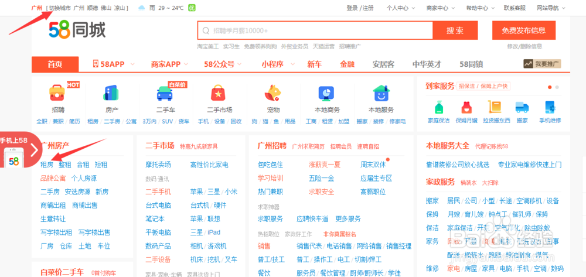Open the 58同镇 nav tab

tap(471, 64)
